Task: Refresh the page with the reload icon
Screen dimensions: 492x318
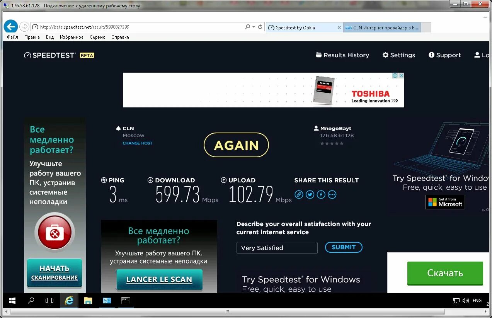Action: point(260,27)
